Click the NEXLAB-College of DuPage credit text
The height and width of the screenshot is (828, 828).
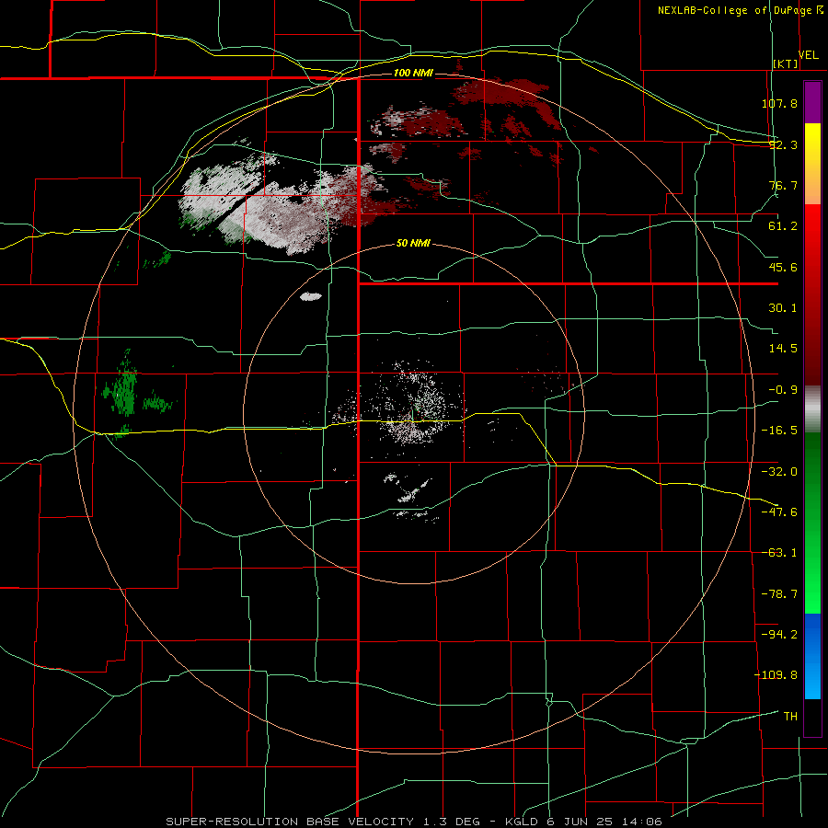pyautogui.click(x=740, y=10)
